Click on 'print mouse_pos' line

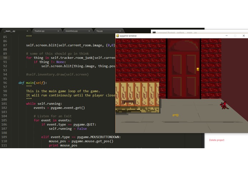click(x=63, y=145)
